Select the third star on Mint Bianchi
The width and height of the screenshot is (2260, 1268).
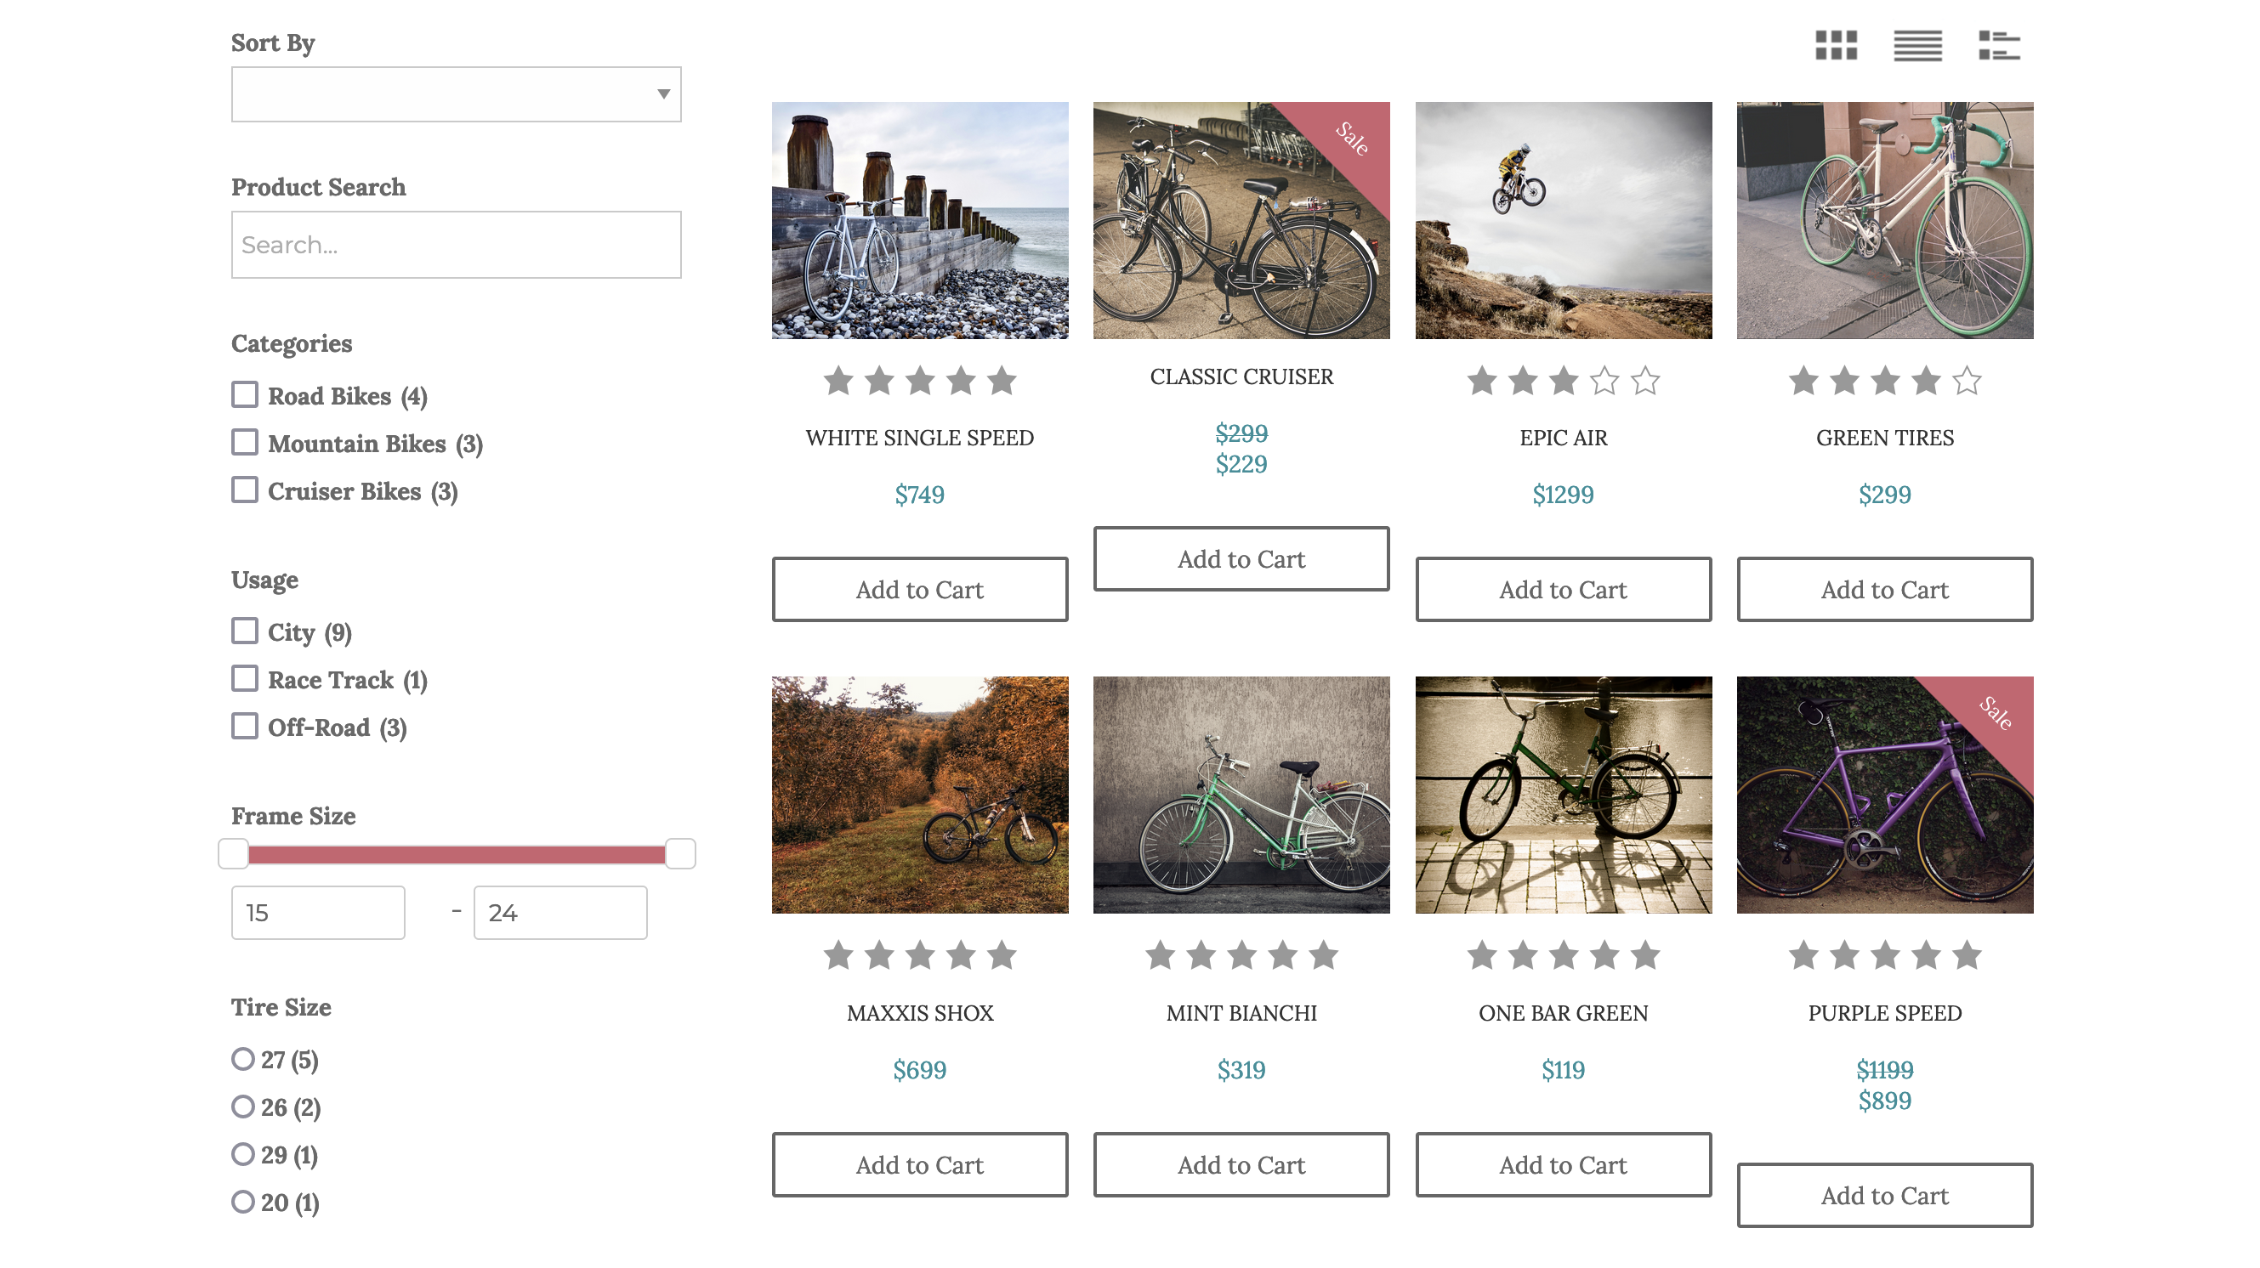pos(1241,955)
